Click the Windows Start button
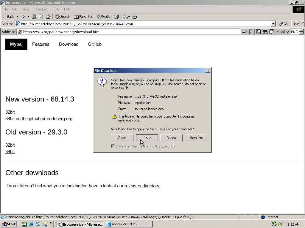Viewport: 305px width, 228px height. (x=9, y=224)
